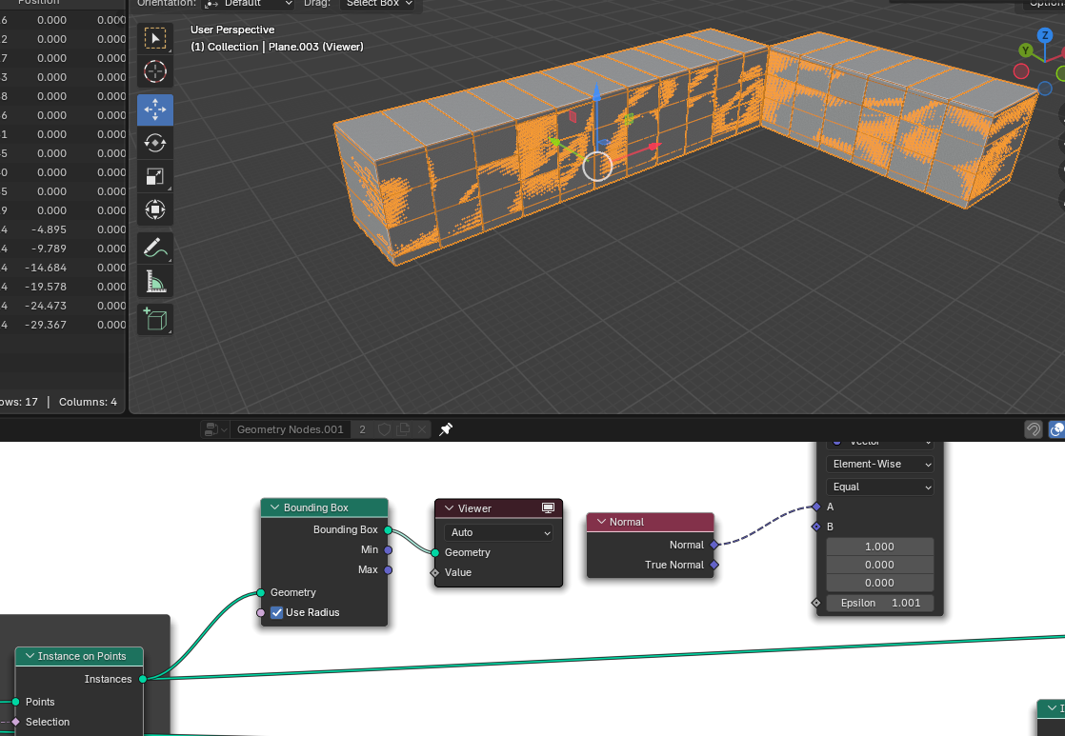Open the Orientation Default dropdown
The width and height of the screenshot is (1065, 736).
coord(249,4)
